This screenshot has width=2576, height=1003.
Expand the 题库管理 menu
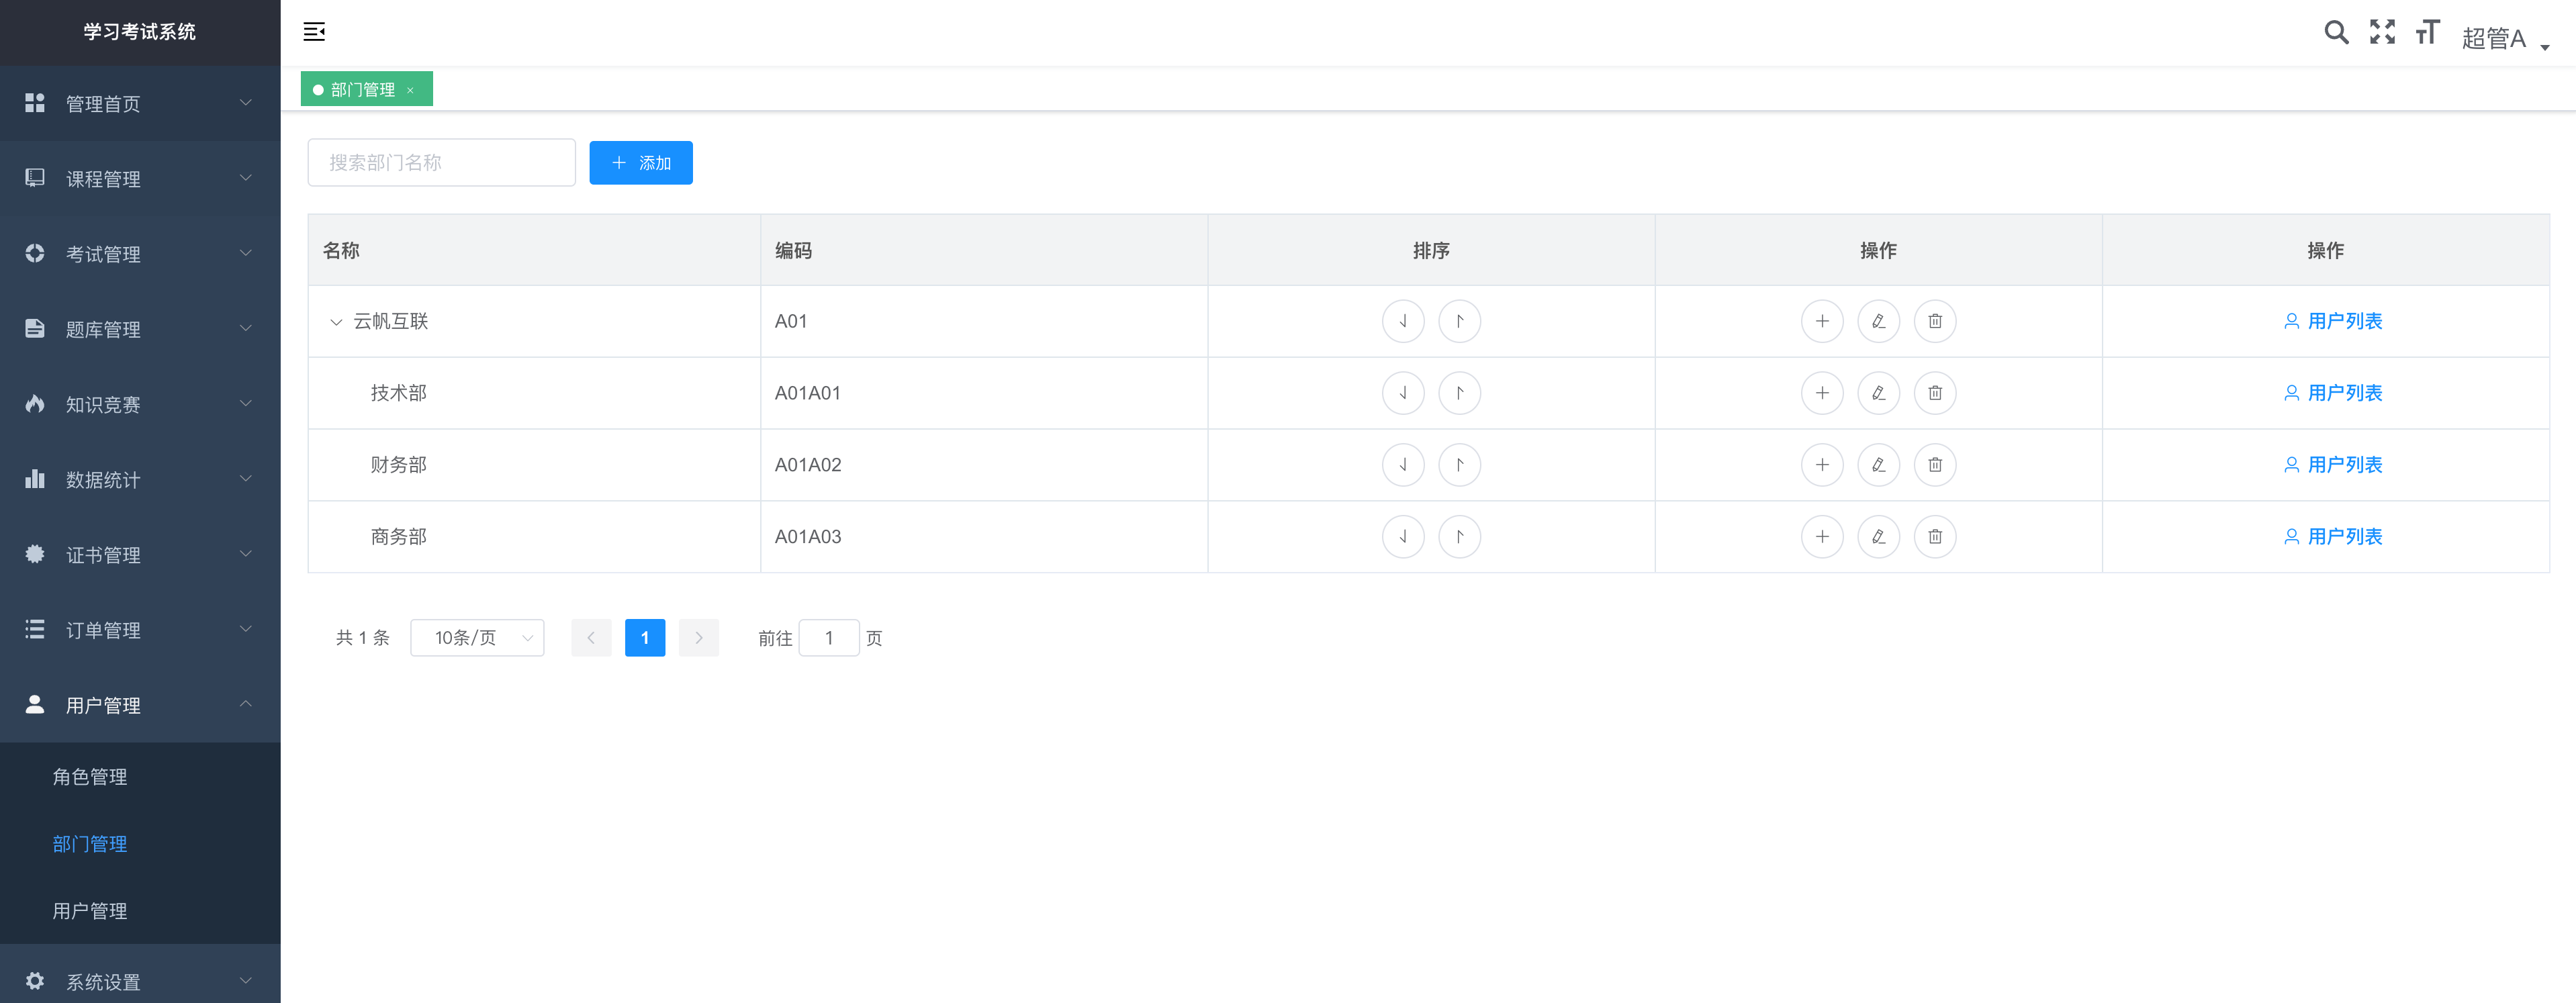[x=140, y=329]
